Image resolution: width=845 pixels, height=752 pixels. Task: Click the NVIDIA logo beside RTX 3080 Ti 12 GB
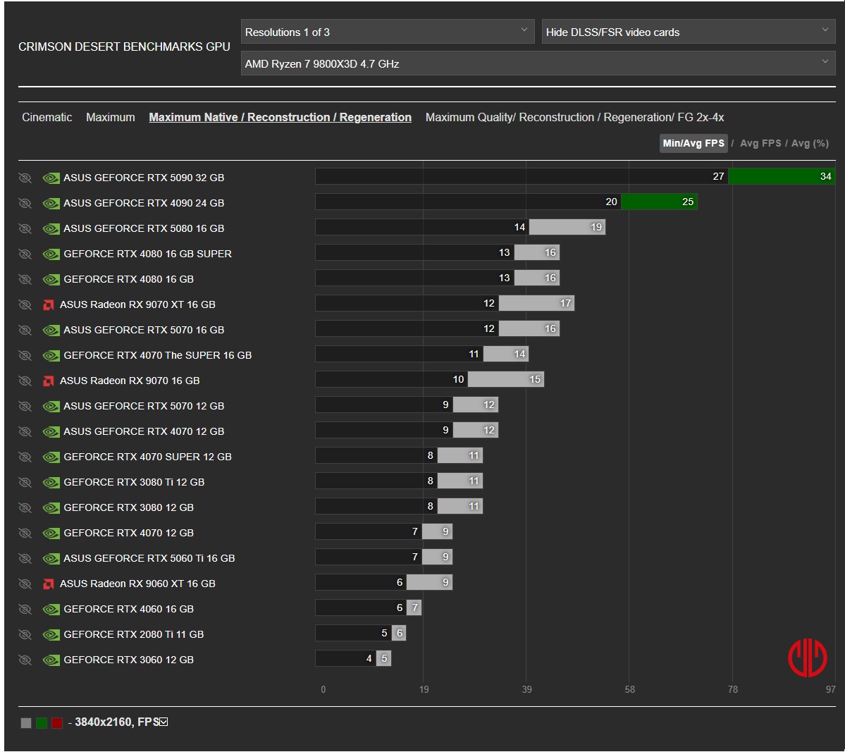click(51, 482)
